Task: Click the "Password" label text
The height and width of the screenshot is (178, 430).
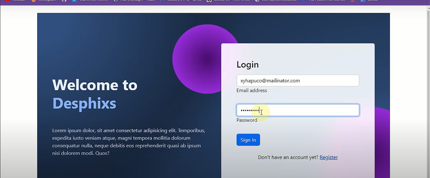Action: [x=247, y=120]
